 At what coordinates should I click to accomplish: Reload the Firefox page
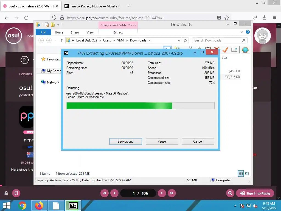tap(26, 18)
